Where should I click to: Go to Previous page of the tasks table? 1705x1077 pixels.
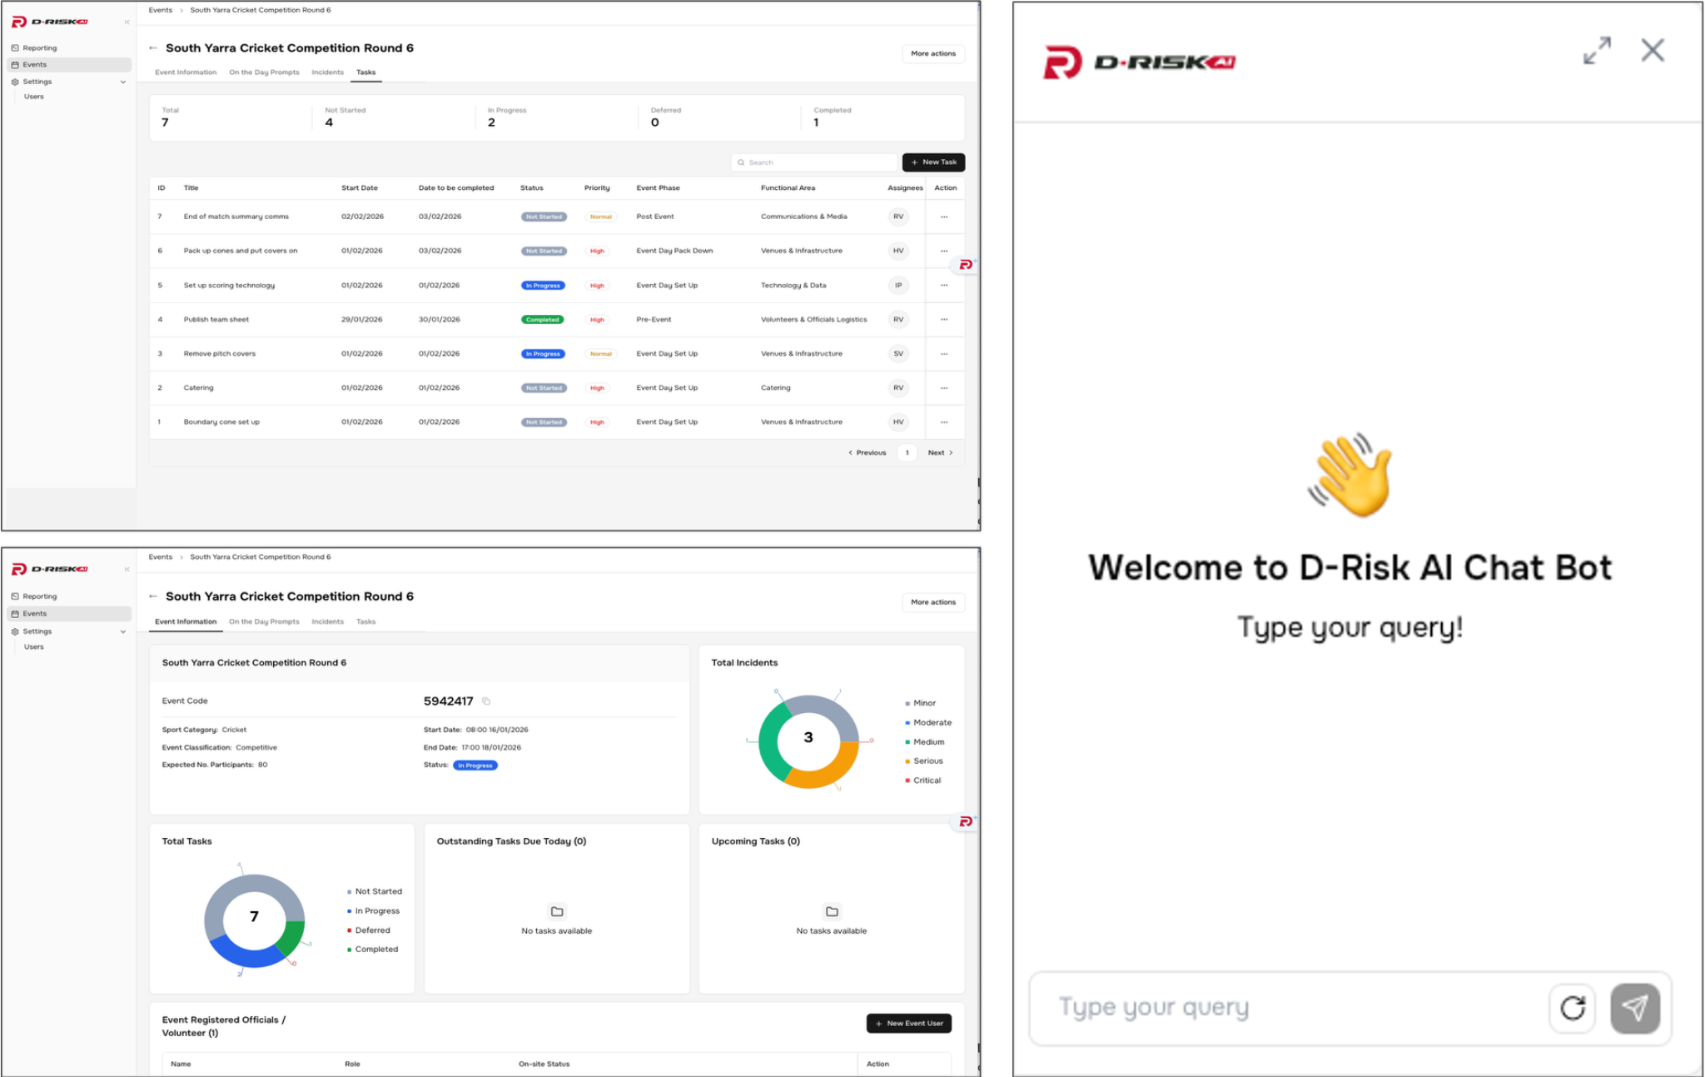point(867,453)
